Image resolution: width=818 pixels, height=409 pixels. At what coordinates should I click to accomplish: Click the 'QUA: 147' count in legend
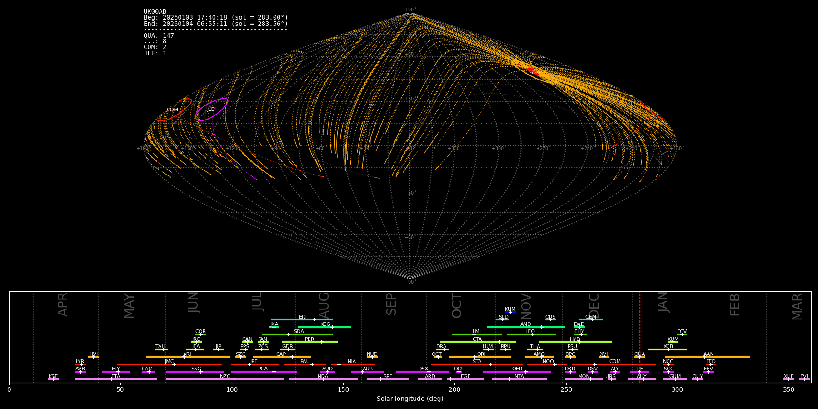(x=159, y=36)
